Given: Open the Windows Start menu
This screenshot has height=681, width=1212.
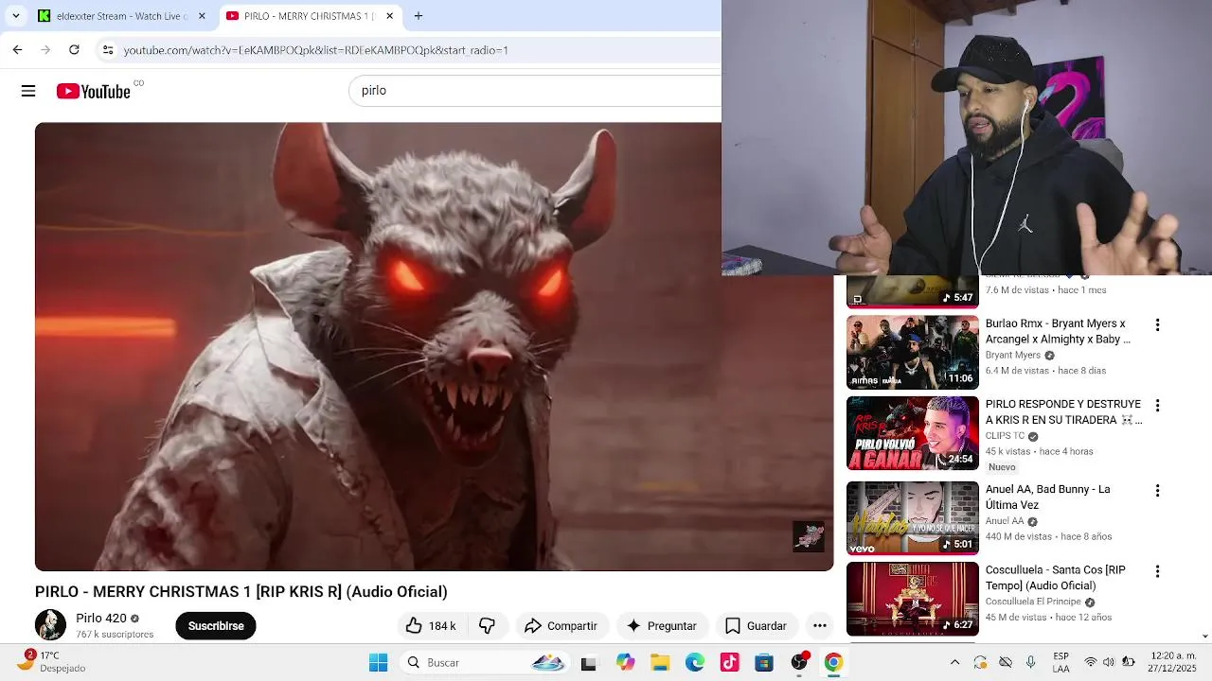Looking at the screenshot, I should tap(378, 662).
